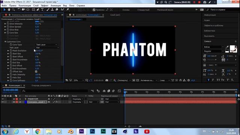
Task: Open the resolution (Четверть) dropdown
Action: coord(124,80)
